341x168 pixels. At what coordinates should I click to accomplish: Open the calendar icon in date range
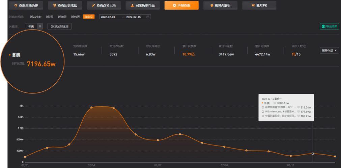[148, 17]
